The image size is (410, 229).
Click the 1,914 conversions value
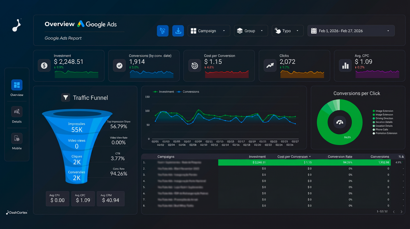pyautogui.click(x=137, y=62)
